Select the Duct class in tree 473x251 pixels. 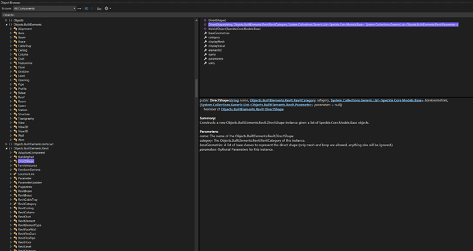pyautogui.click(x=21, y=59)
